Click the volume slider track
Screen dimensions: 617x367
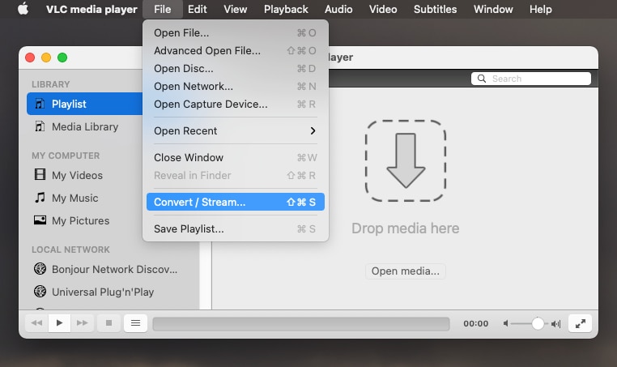[530, 323]
